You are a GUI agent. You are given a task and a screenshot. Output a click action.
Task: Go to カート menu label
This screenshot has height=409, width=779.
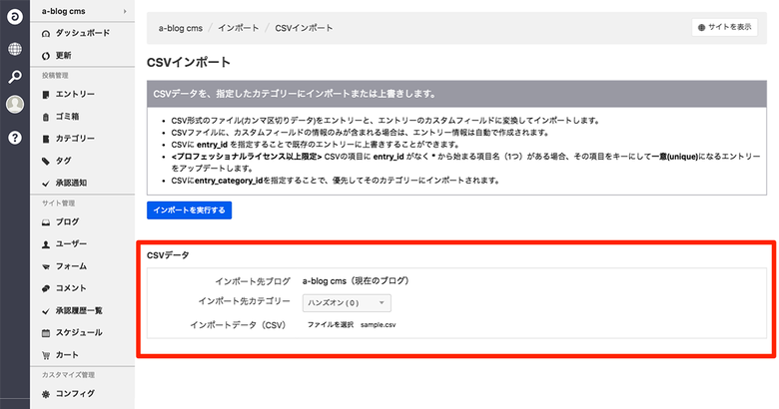coord(67,355)
